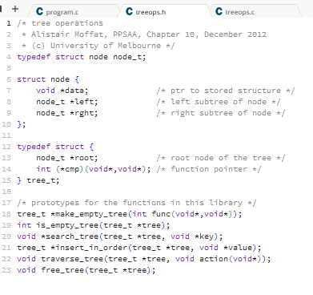Viewport: 313px width, 295px height.
Task: Click the 'struct node {' declaration
Action: 48,79
